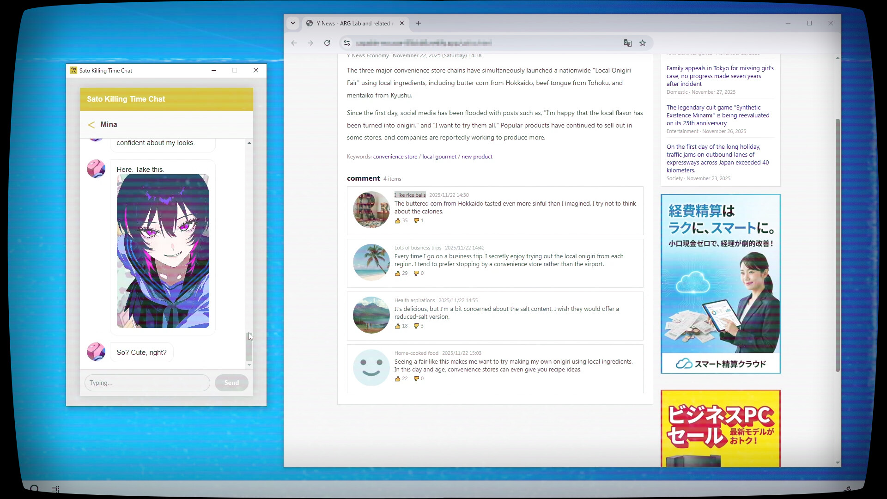Bookmark the page via the star icon

click(643, 43)
